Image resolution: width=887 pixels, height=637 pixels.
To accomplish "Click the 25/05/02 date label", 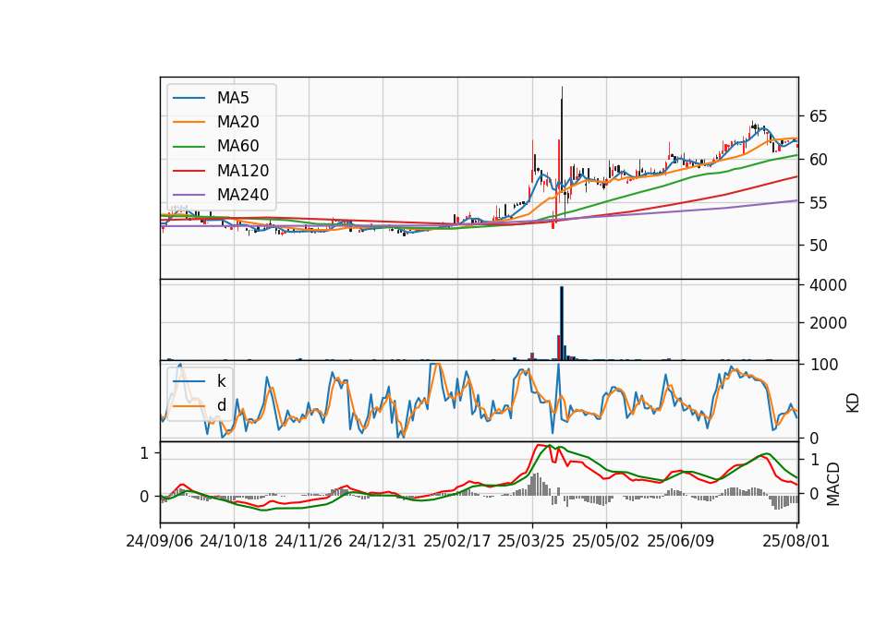I will (606, 541).
